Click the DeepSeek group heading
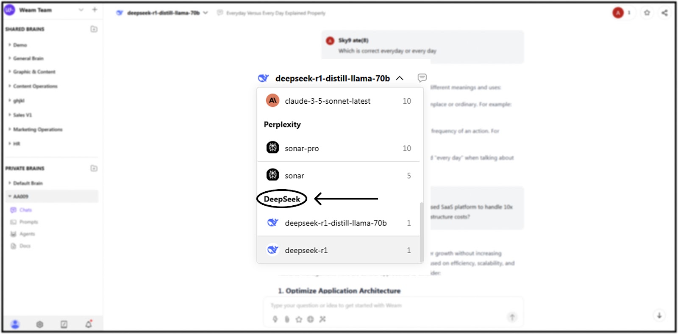The width and height of the screenshot is (678, 334). [x=282, y=199]
